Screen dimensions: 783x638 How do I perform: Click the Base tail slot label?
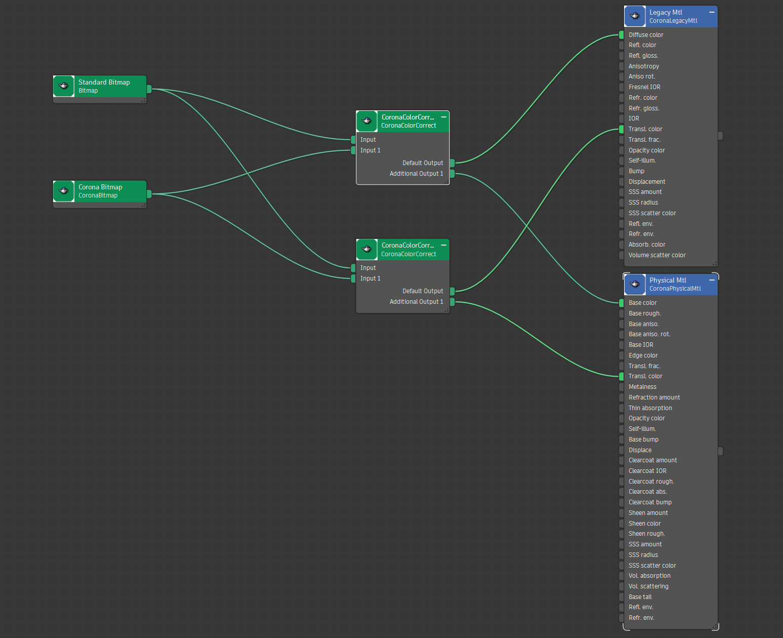[640, 597]
